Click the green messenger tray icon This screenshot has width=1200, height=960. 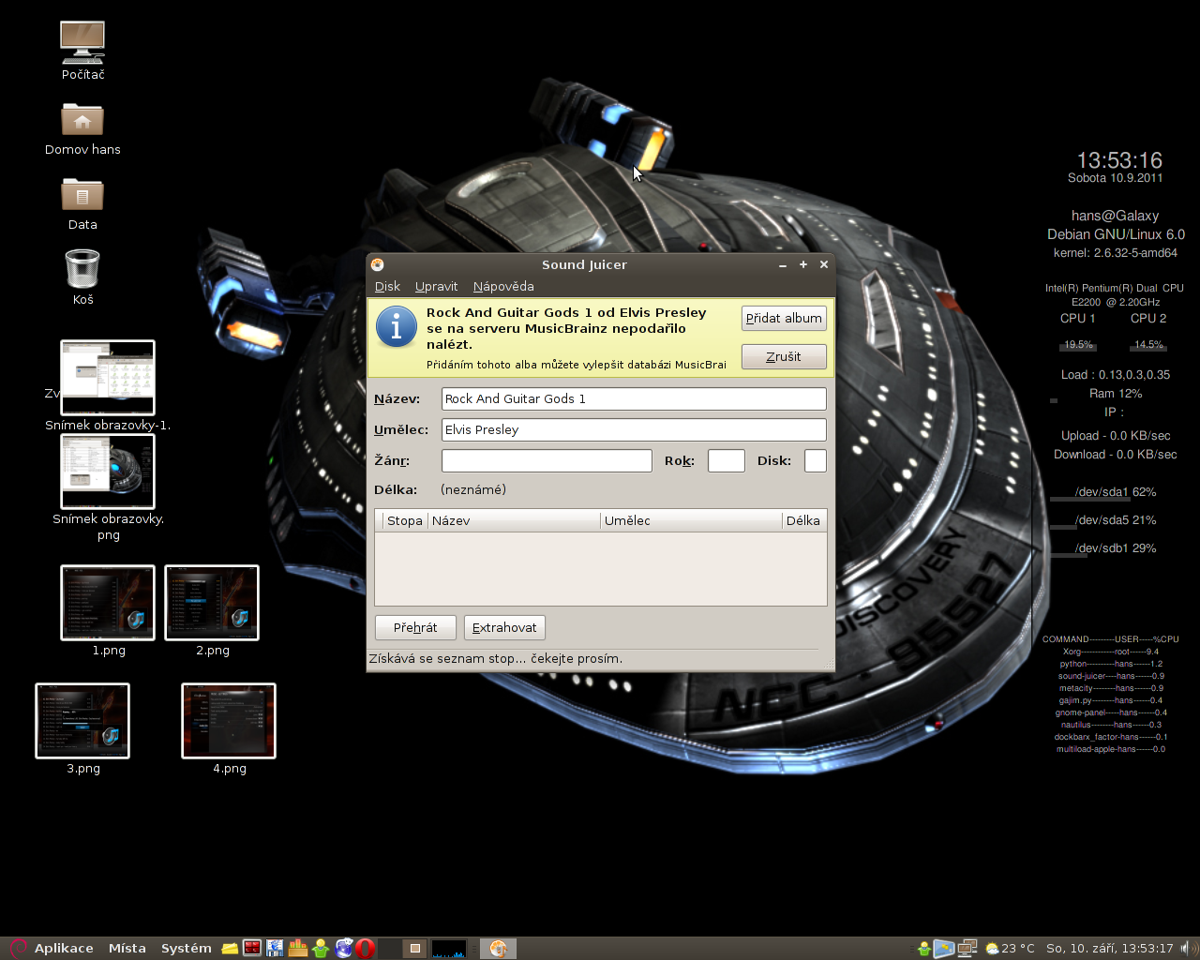click(x=924, y=949)
